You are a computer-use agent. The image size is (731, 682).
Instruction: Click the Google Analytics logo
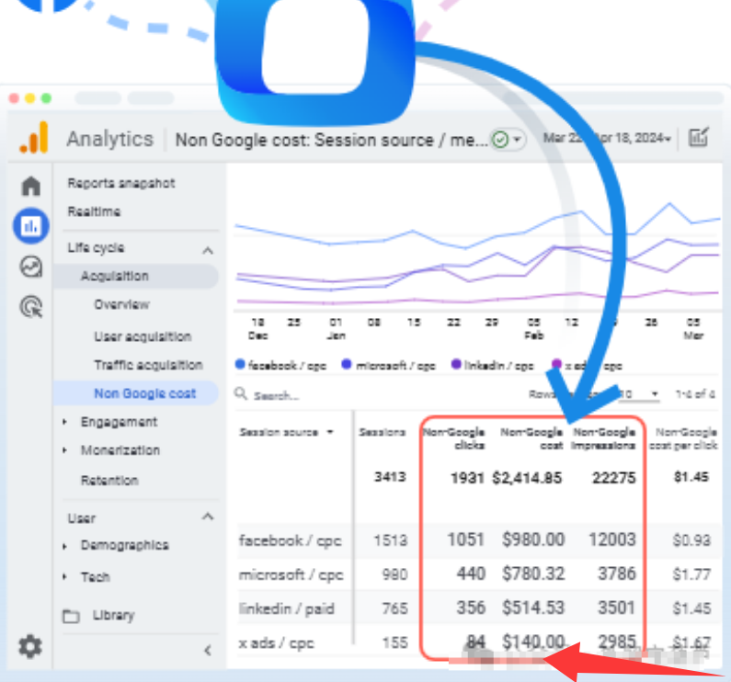pos(34,139)
